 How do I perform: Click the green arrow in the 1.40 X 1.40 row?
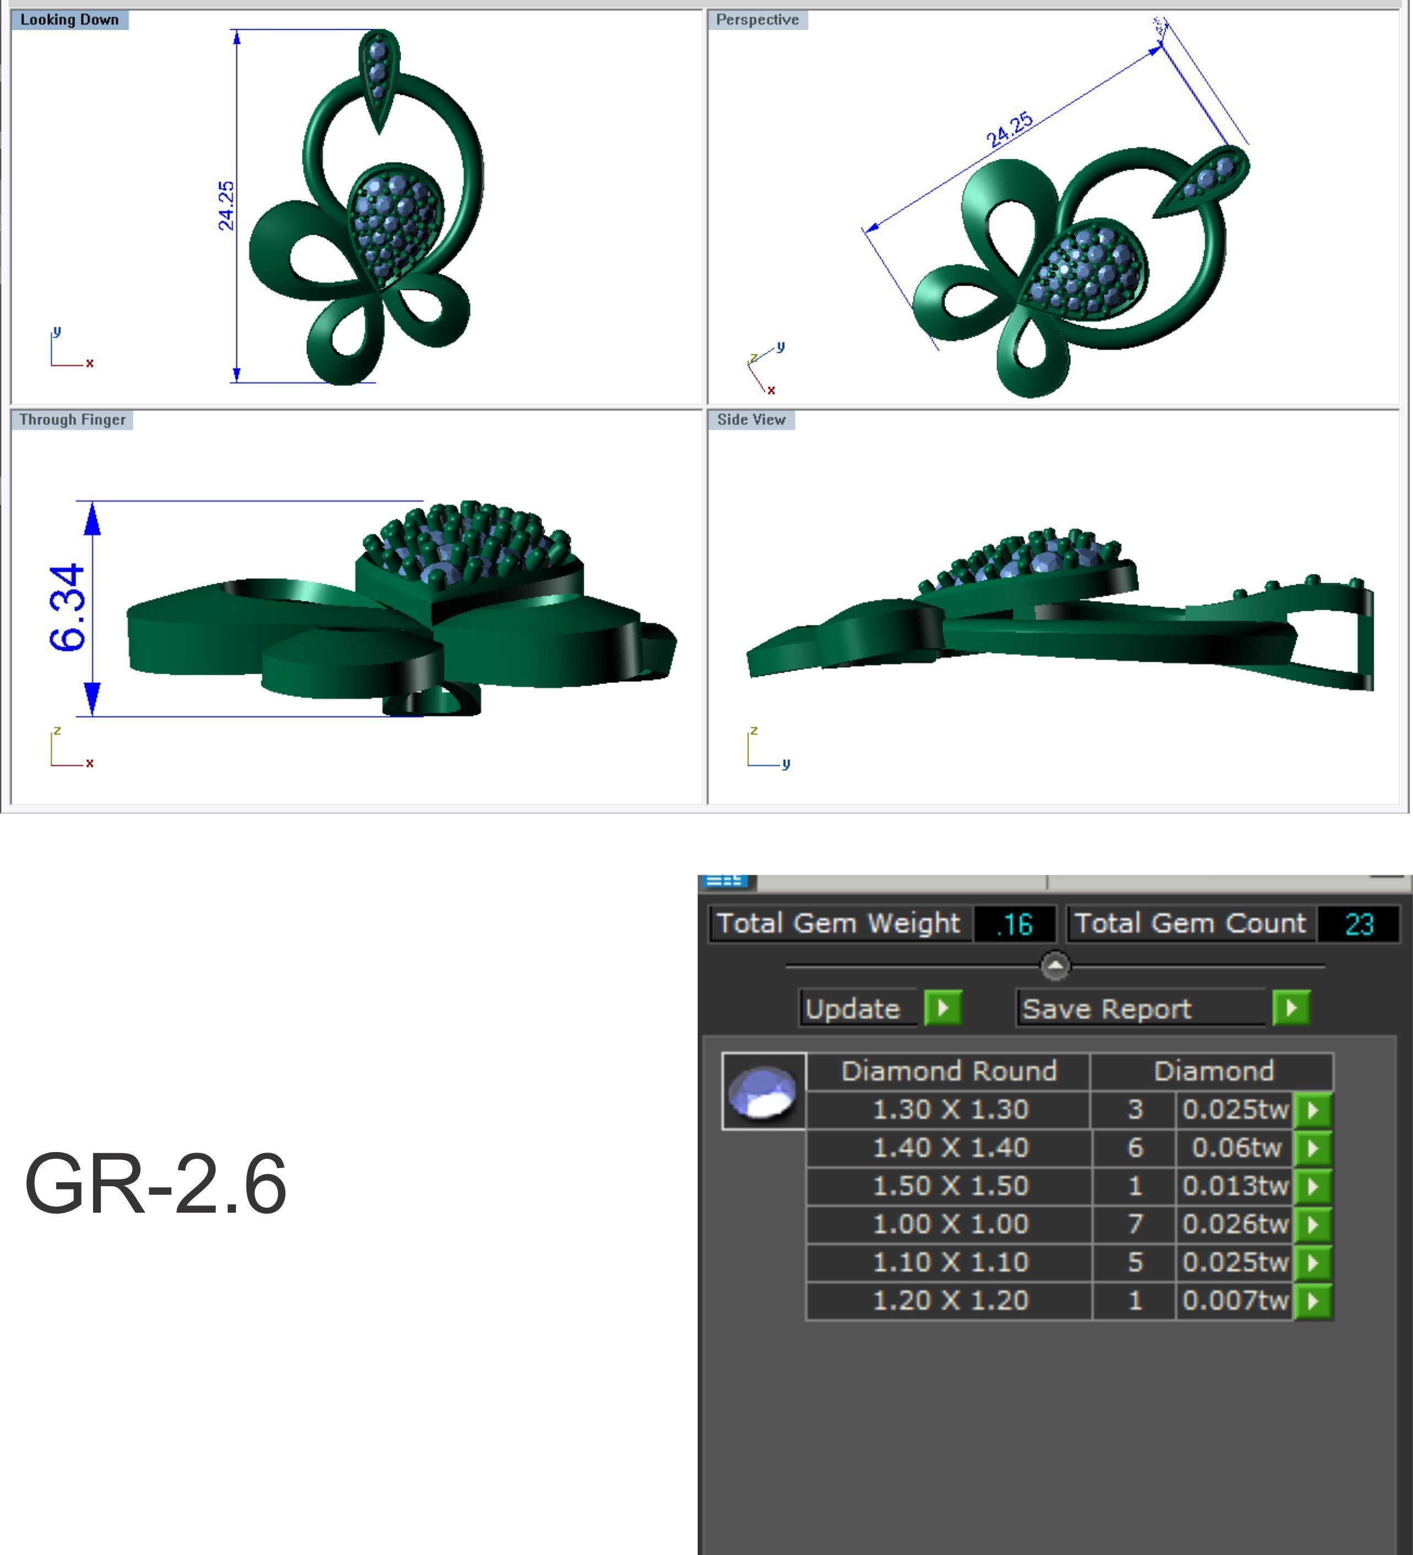pyautogui.click(x=1313, y=1149)
